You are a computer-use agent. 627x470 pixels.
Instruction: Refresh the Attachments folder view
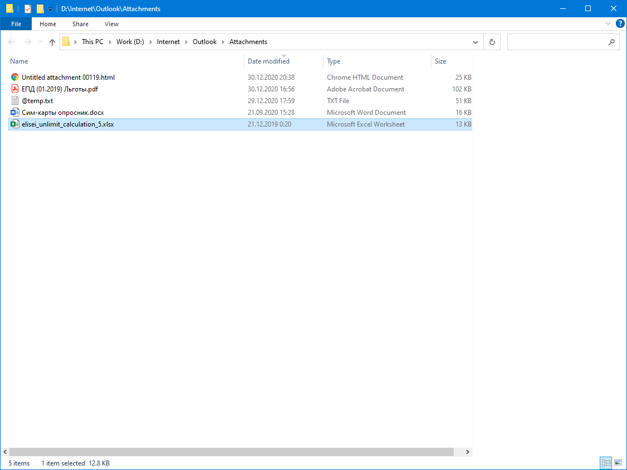point(492,42)
